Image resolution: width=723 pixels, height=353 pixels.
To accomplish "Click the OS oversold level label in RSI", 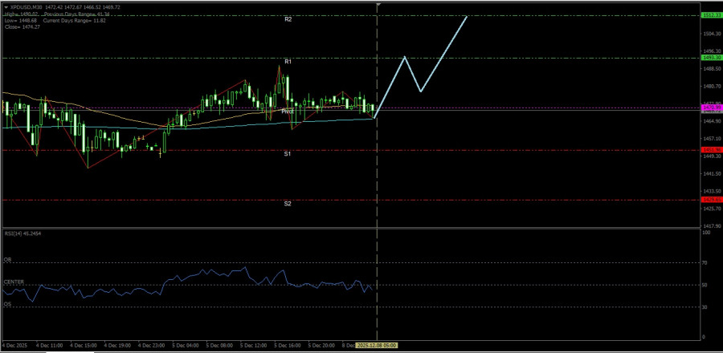I will (x=7, y=304).
